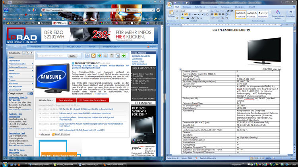Click the Suche button on PRAD

coord(72,56)
